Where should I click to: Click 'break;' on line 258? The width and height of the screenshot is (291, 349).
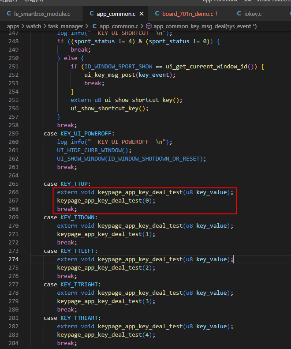pos(67,125)
